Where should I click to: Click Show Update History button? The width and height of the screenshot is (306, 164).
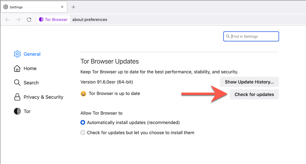point(249,82)
